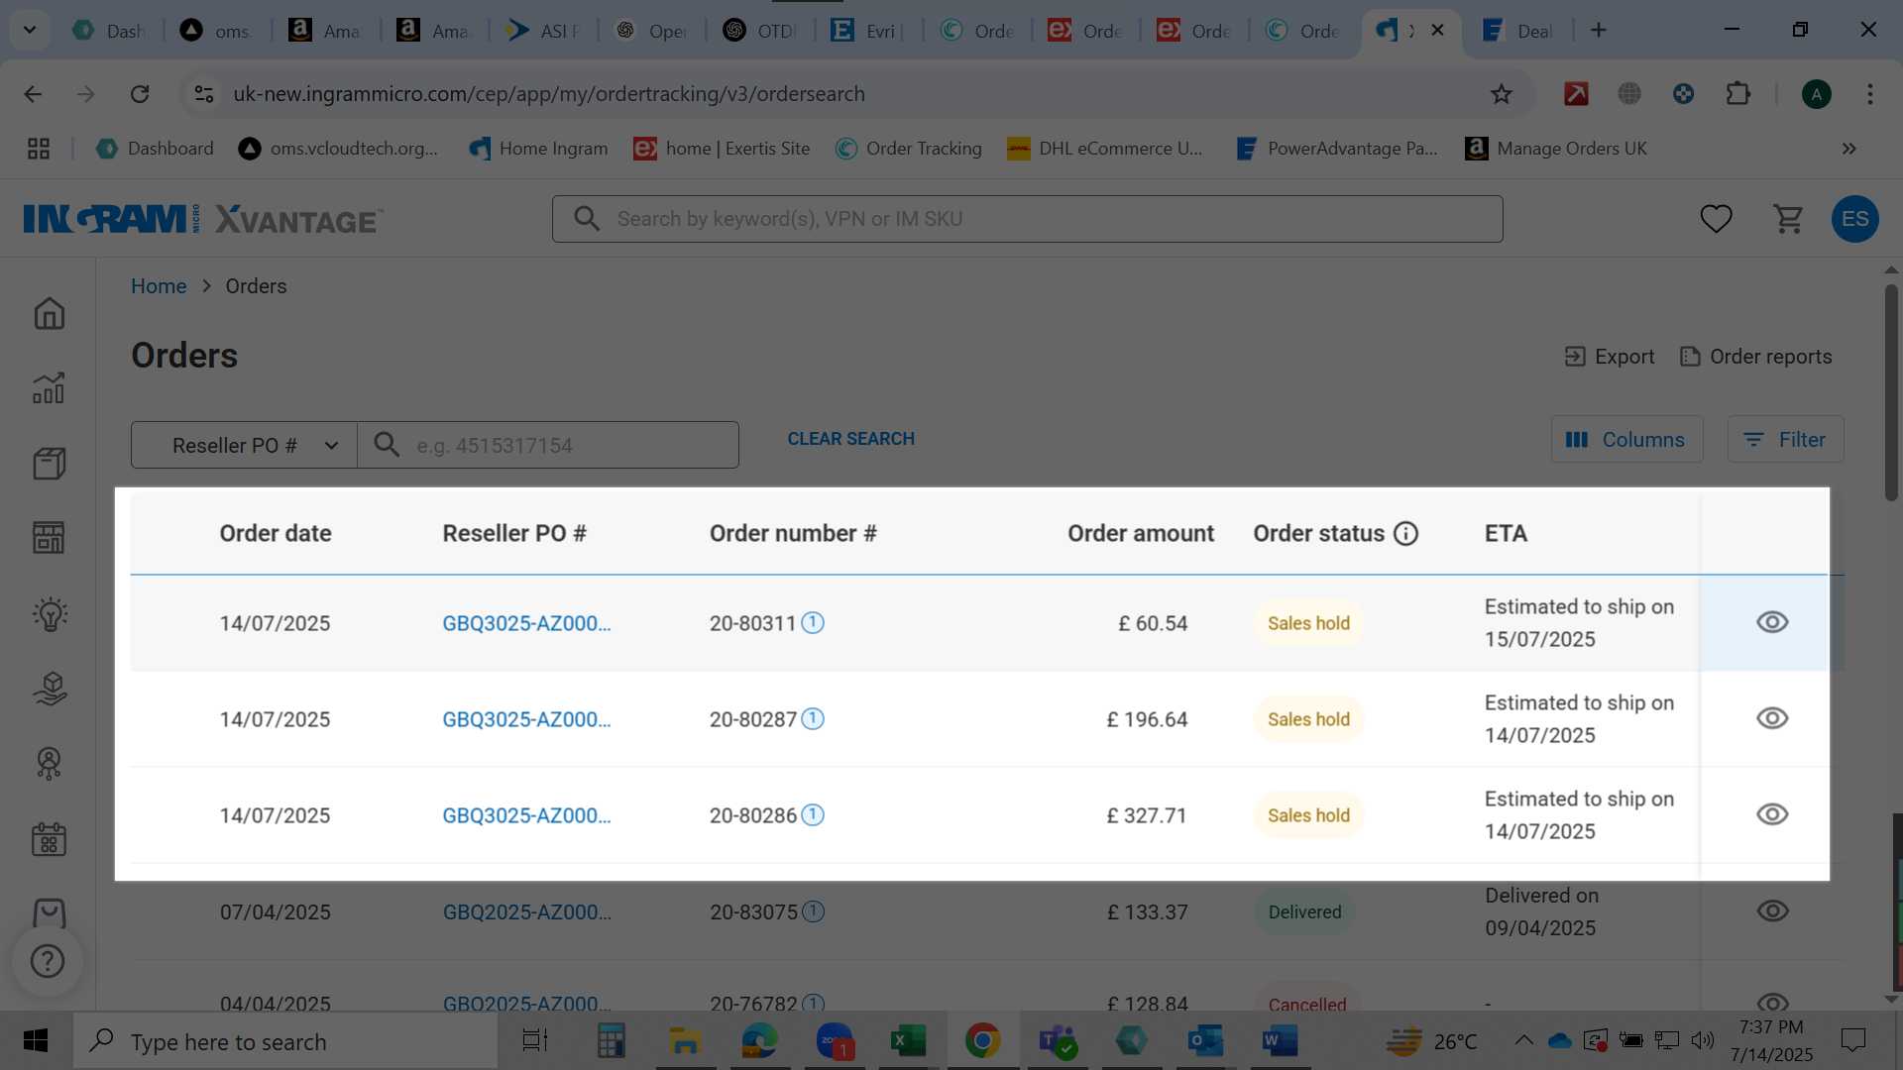Open the shopping cart icon

pyautogui.click(x=1788, y=219)
